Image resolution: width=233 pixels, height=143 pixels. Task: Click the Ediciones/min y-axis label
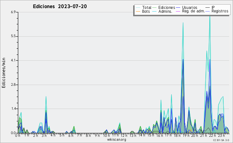click(x=3, y=73)
